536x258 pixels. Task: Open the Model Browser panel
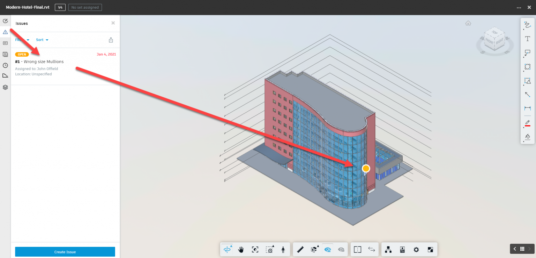click(388, 249)
